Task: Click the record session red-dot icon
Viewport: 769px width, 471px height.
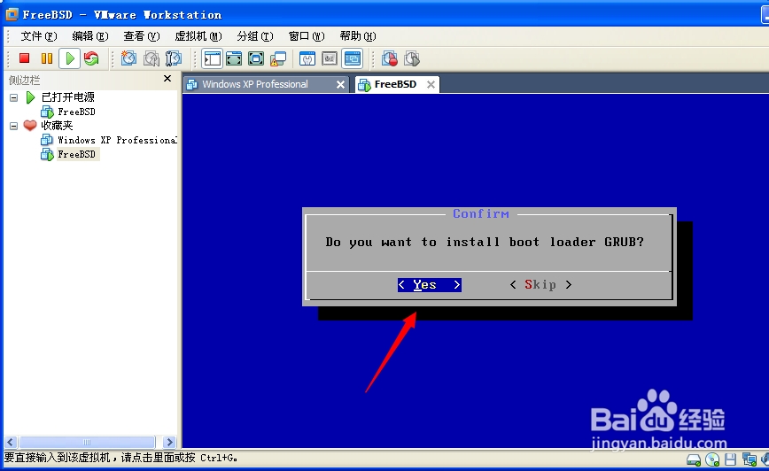Action: pyautogui.click(x=390, y=58)
